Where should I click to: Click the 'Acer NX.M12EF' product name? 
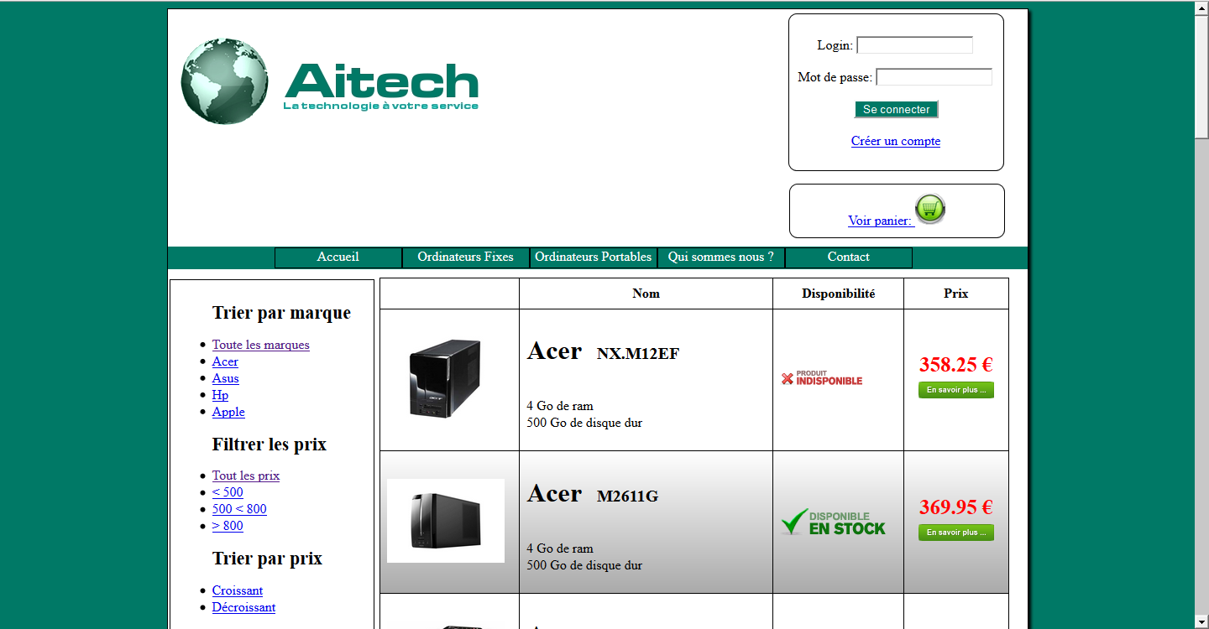pos(603,351)
